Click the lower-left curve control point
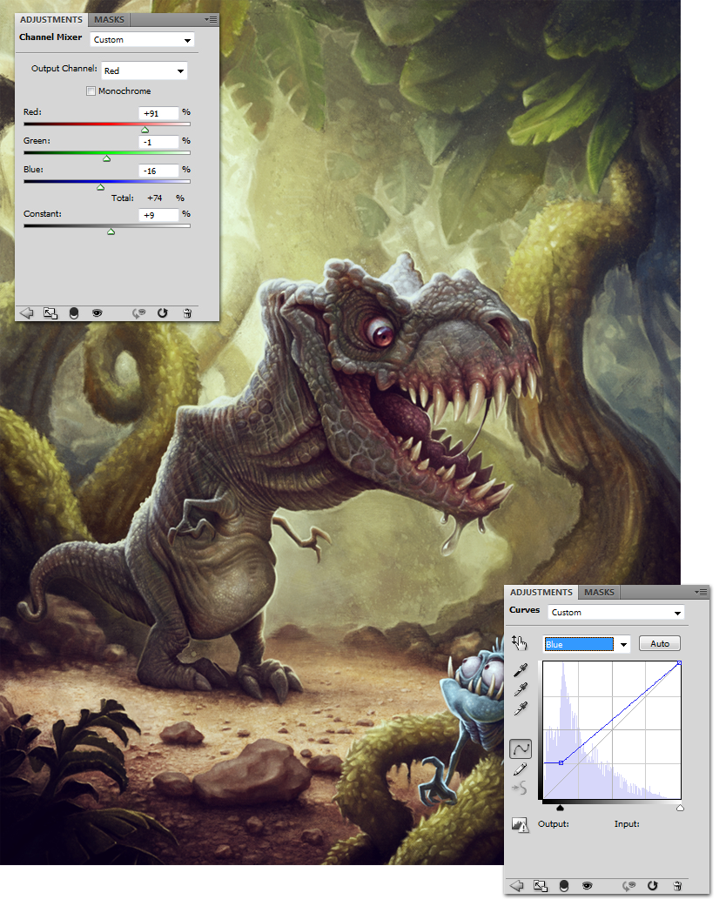The image size is (726, 913). (x=561, y=762)
